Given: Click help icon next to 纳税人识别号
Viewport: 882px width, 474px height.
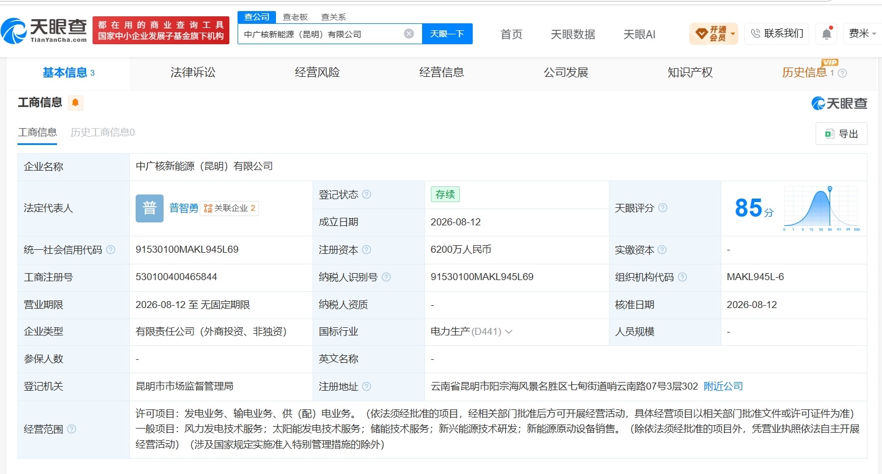Looking at the screenshot, I should click(x=387, y=277).
